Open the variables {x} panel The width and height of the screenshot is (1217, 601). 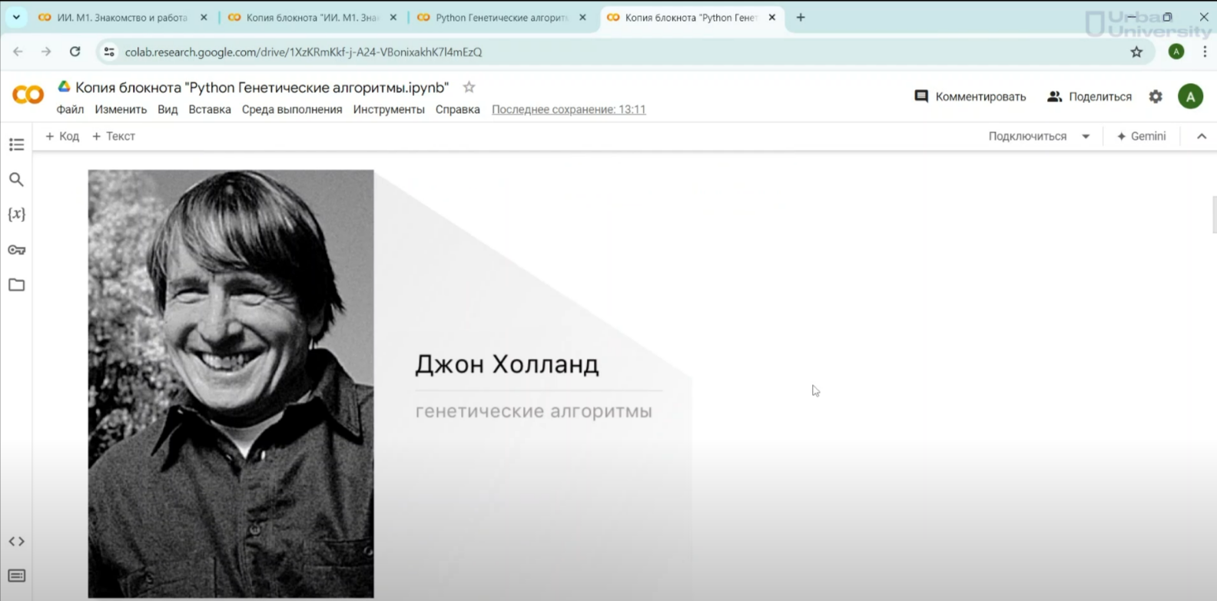pyautogui.click(x=16, y=214)
